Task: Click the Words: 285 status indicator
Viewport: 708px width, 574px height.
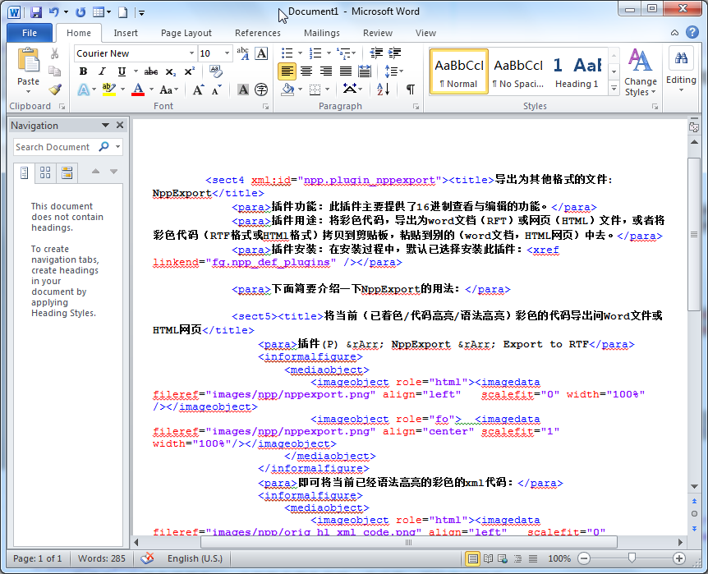Action: point(102,558)
